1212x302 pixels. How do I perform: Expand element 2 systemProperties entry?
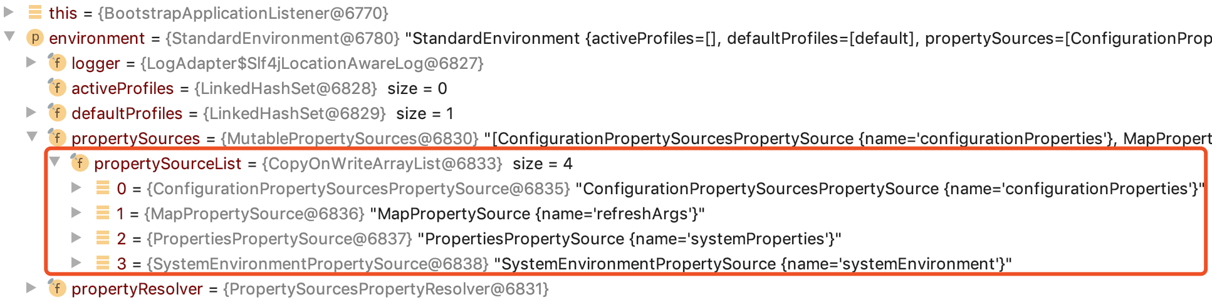click(x=76, y=237)
